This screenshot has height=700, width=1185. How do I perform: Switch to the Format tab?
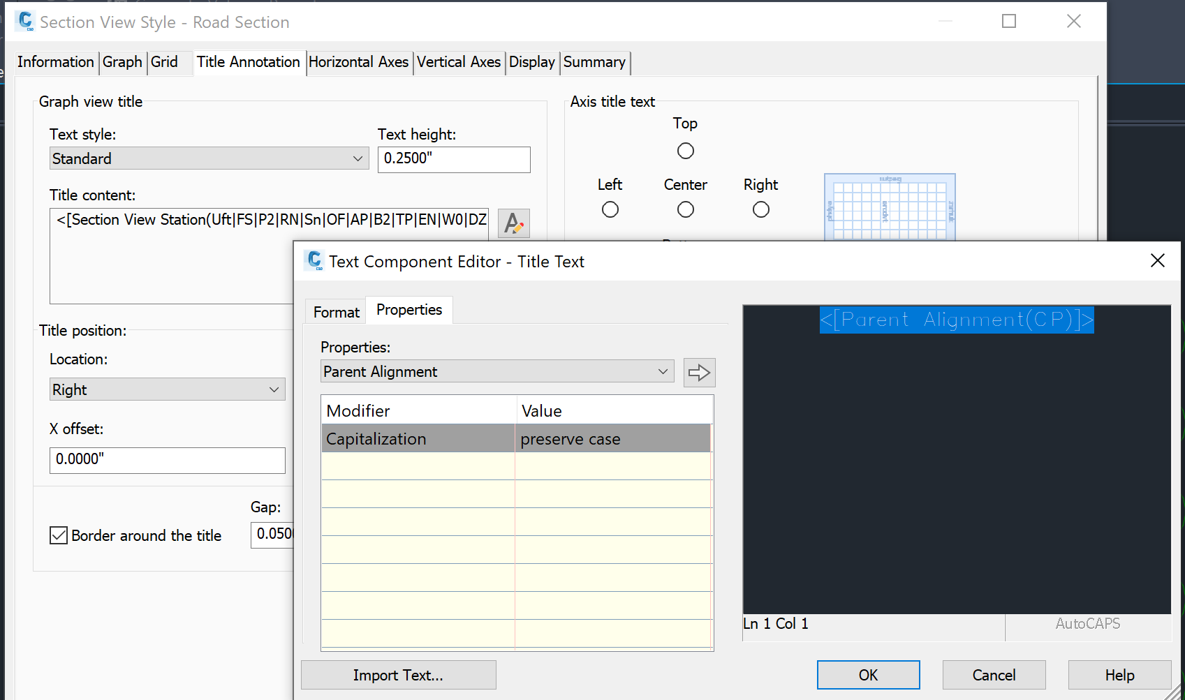point(336,311)
